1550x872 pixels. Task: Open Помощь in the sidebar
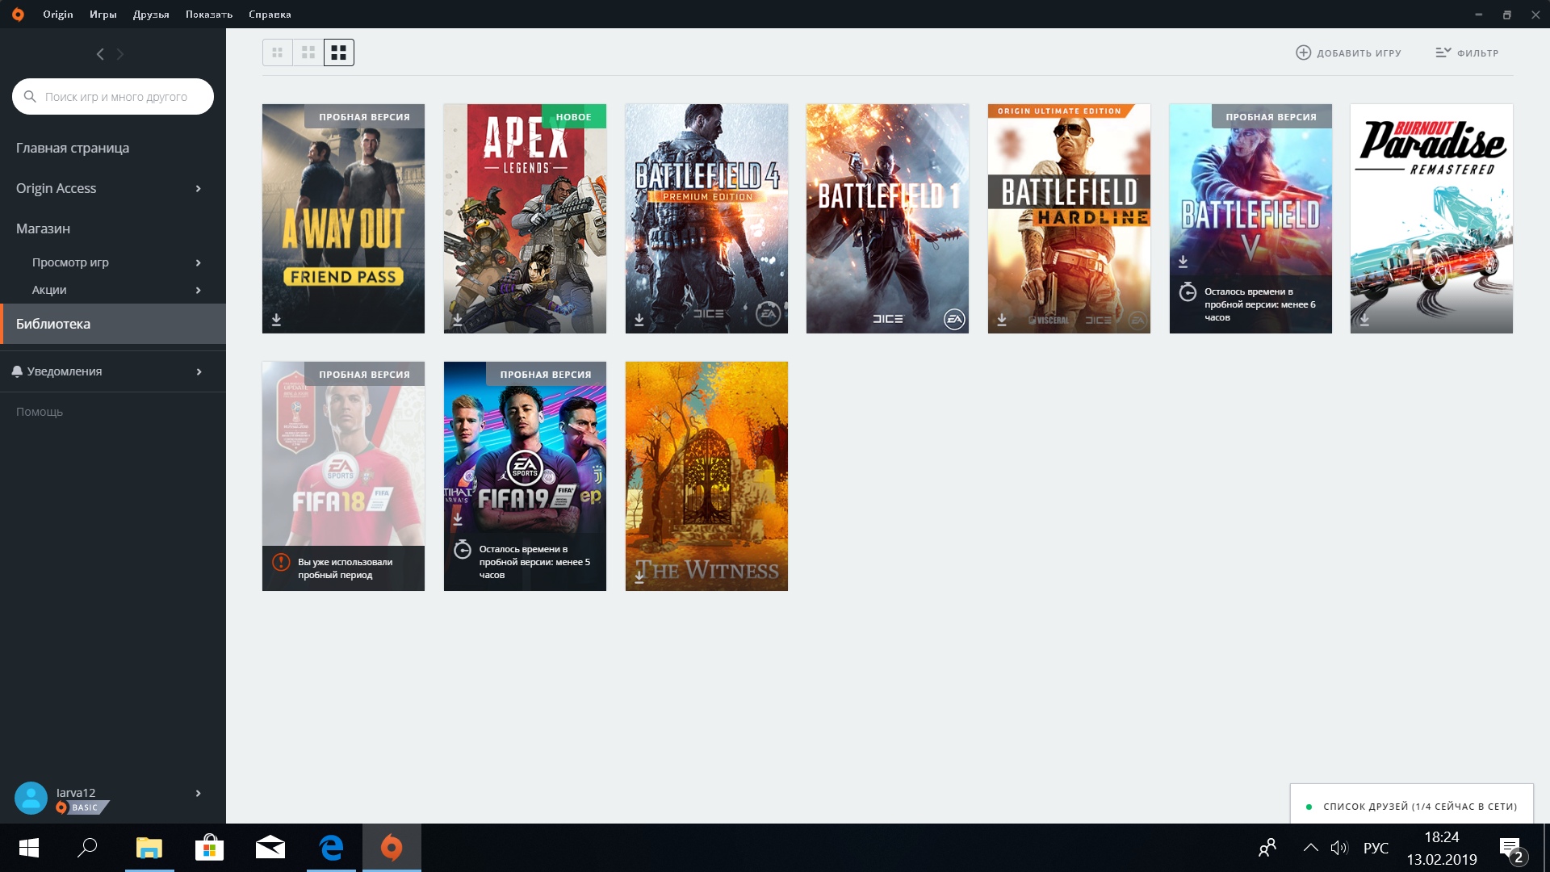(40, 412)
